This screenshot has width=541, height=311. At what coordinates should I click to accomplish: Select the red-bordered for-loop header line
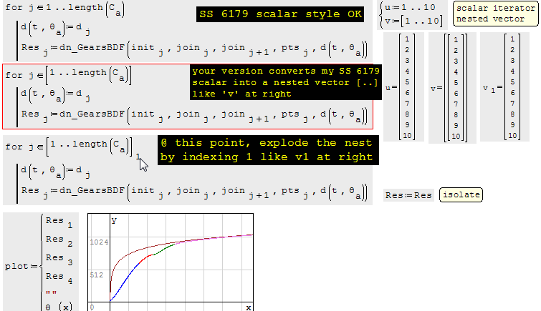(68, 74)
